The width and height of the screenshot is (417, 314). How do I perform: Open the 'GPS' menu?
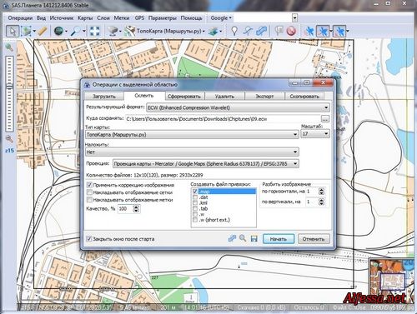click(139, 18)
